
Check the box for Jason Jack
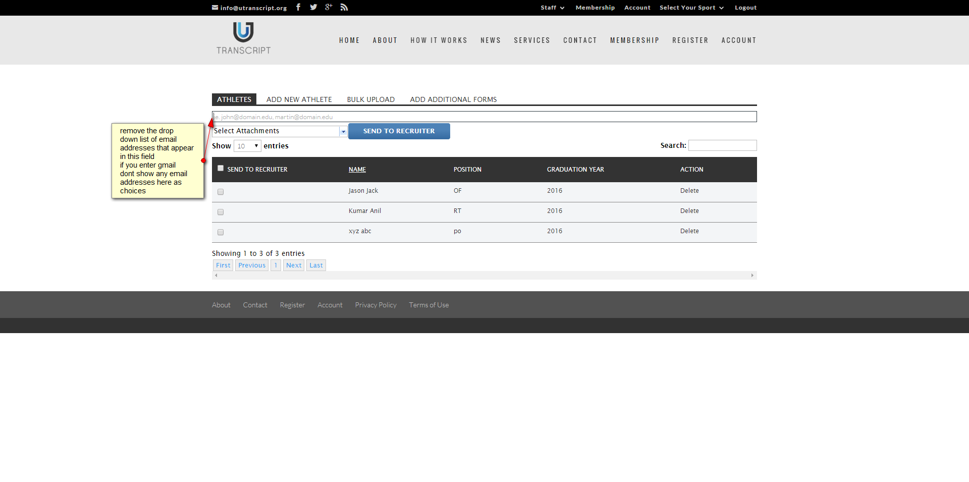(221, 192)
